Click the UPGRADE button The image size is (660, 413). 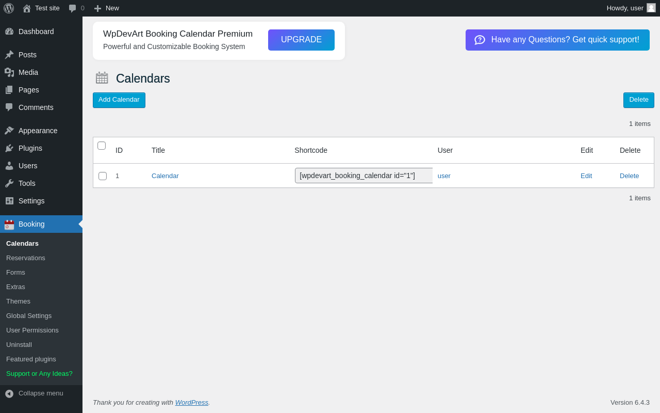pos(301,40)
